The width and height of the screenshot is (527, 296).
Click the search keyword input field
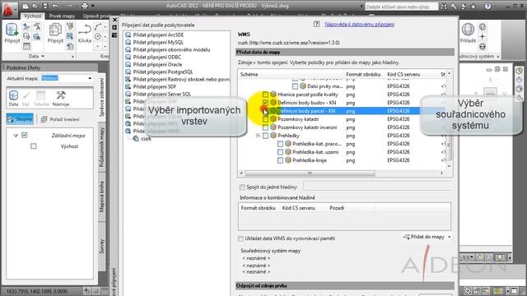point(401,7)
